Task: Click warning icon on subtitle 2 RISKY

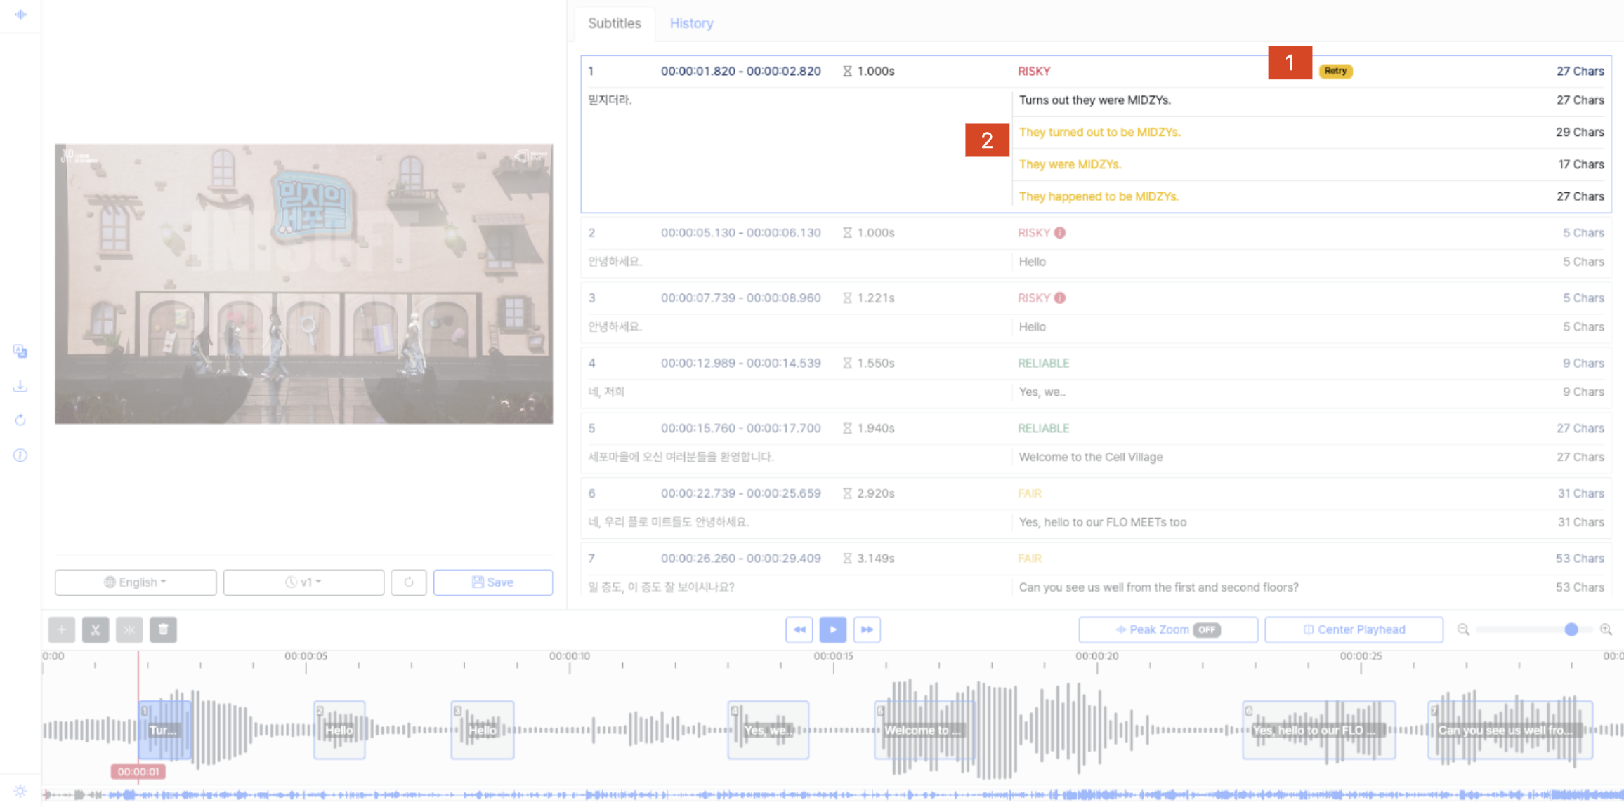Action: tap(1060, 233)
